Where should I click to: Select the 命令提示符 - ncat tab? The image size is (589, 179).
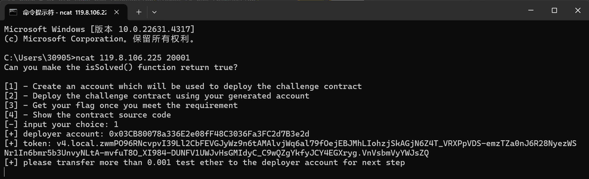click(64, 13)
